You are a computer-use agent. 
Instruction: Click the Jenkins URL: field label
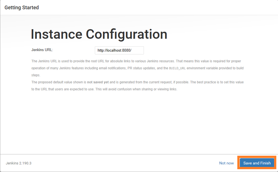tap(42, 50)
